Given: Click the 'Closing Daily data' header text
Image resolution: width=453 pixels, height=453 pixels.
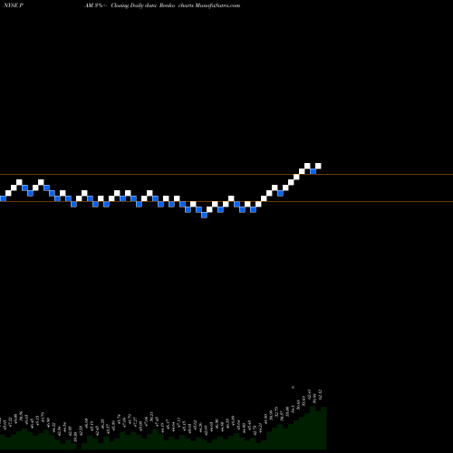Looking at the screenshot, I should 133,5.
